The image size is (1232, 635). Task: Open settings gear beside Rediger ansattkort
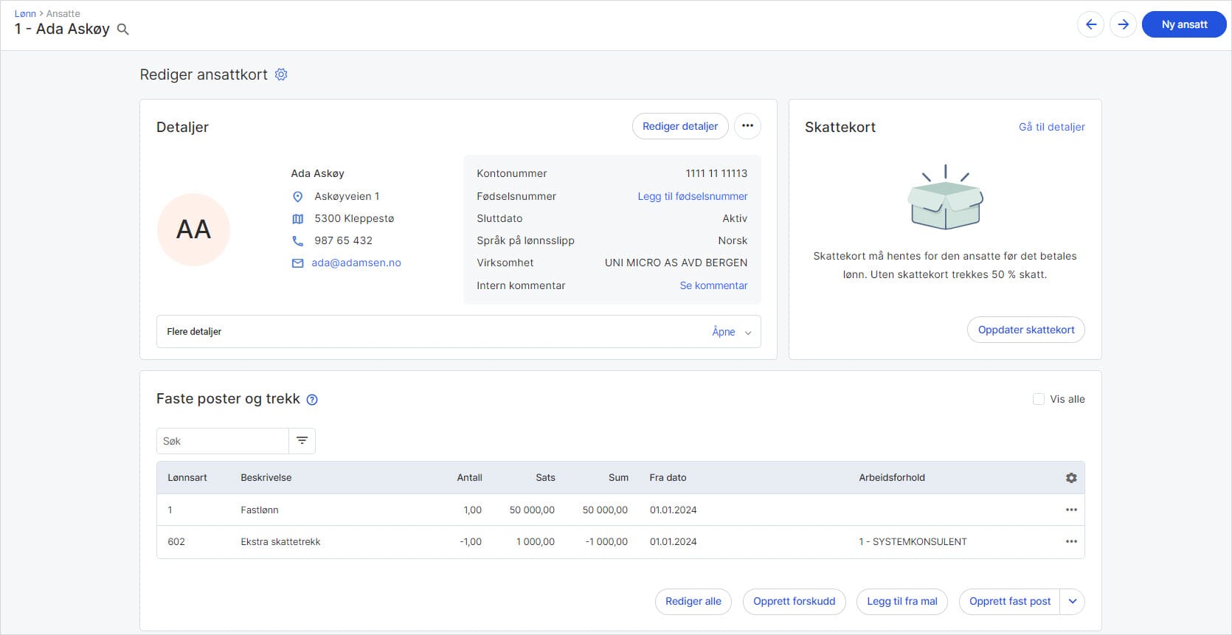click(281, 74)
